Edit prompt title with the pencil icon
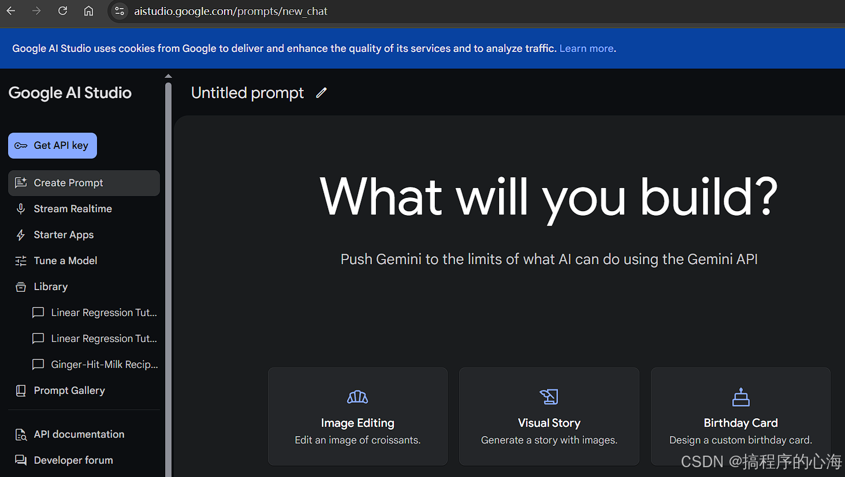Viewport: 845px width, 477px height. tap(322, 93)
